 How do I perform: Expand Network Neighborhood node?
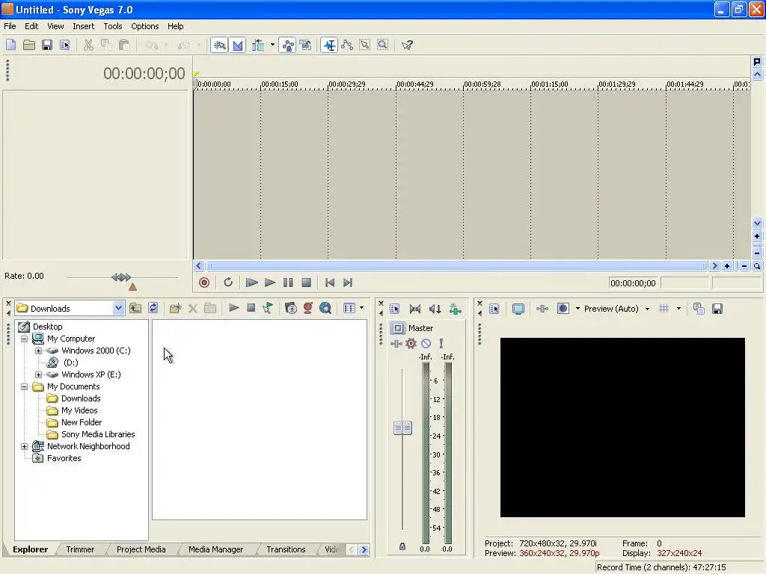click(x=24, y=447)
